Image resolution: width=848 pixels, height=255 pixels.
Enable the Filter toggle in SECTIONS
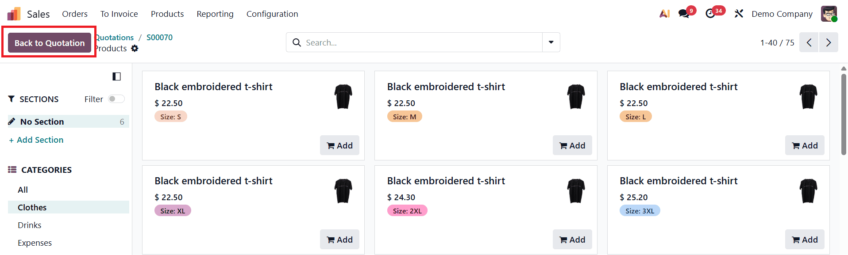coord(116,99)
